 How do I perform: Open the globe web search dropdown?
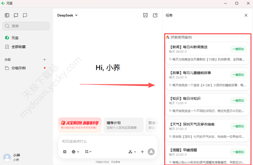click(x=76, y=152)
